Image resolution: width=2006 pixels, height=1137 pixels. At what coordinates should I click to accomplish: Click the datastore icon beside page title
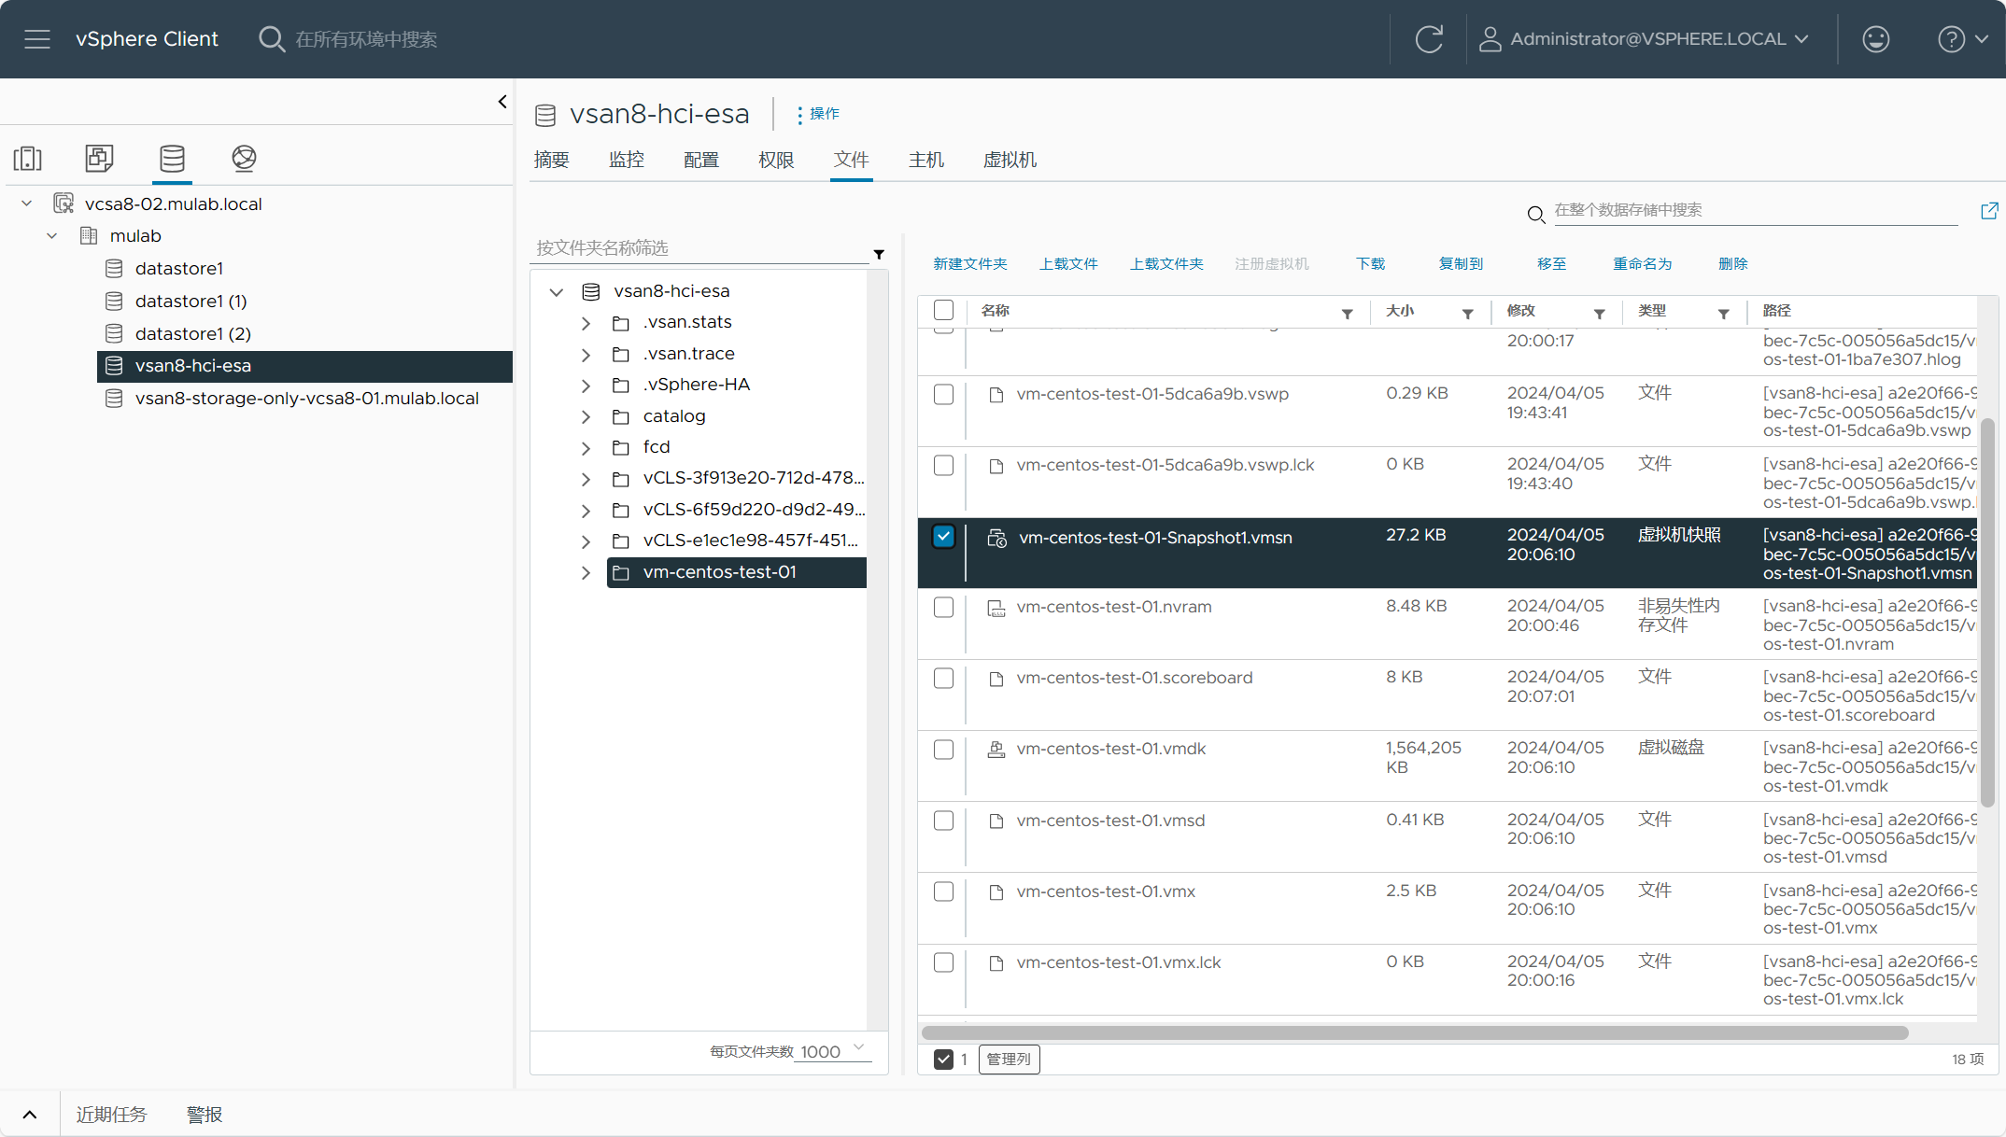coord(545,115)
